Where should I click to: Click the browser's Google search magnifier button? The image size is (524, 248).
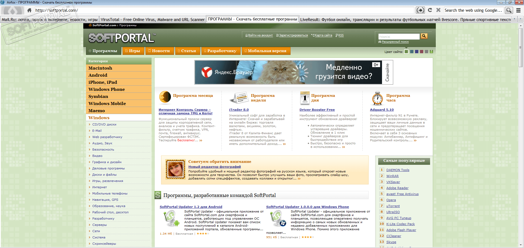coord(509,10)
